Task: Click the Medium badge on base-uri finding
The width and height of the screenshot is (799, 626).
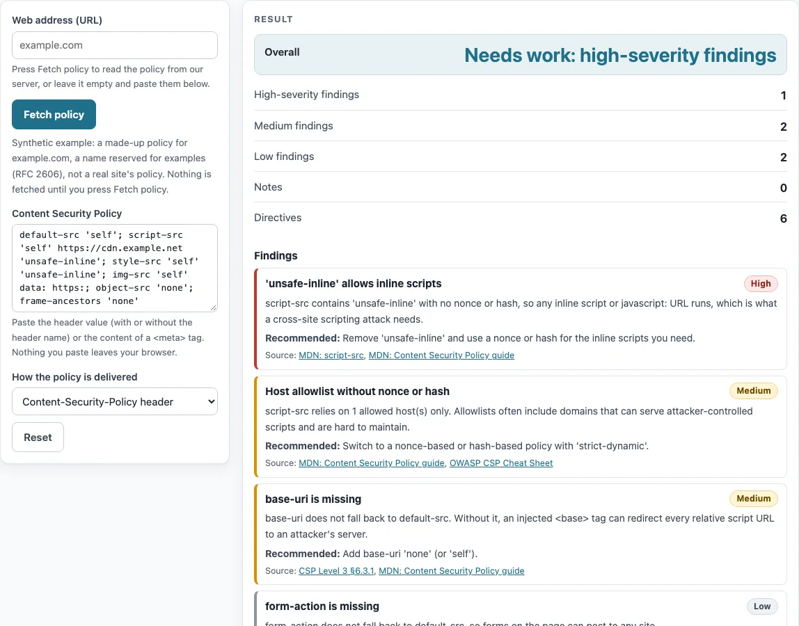Action: point(754,499)
